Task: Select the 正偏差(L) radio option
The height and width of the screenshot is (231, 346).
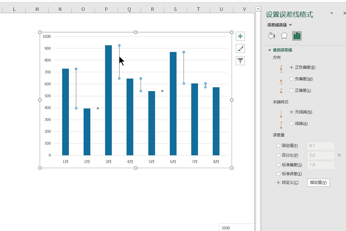Action: click(292, 90)
